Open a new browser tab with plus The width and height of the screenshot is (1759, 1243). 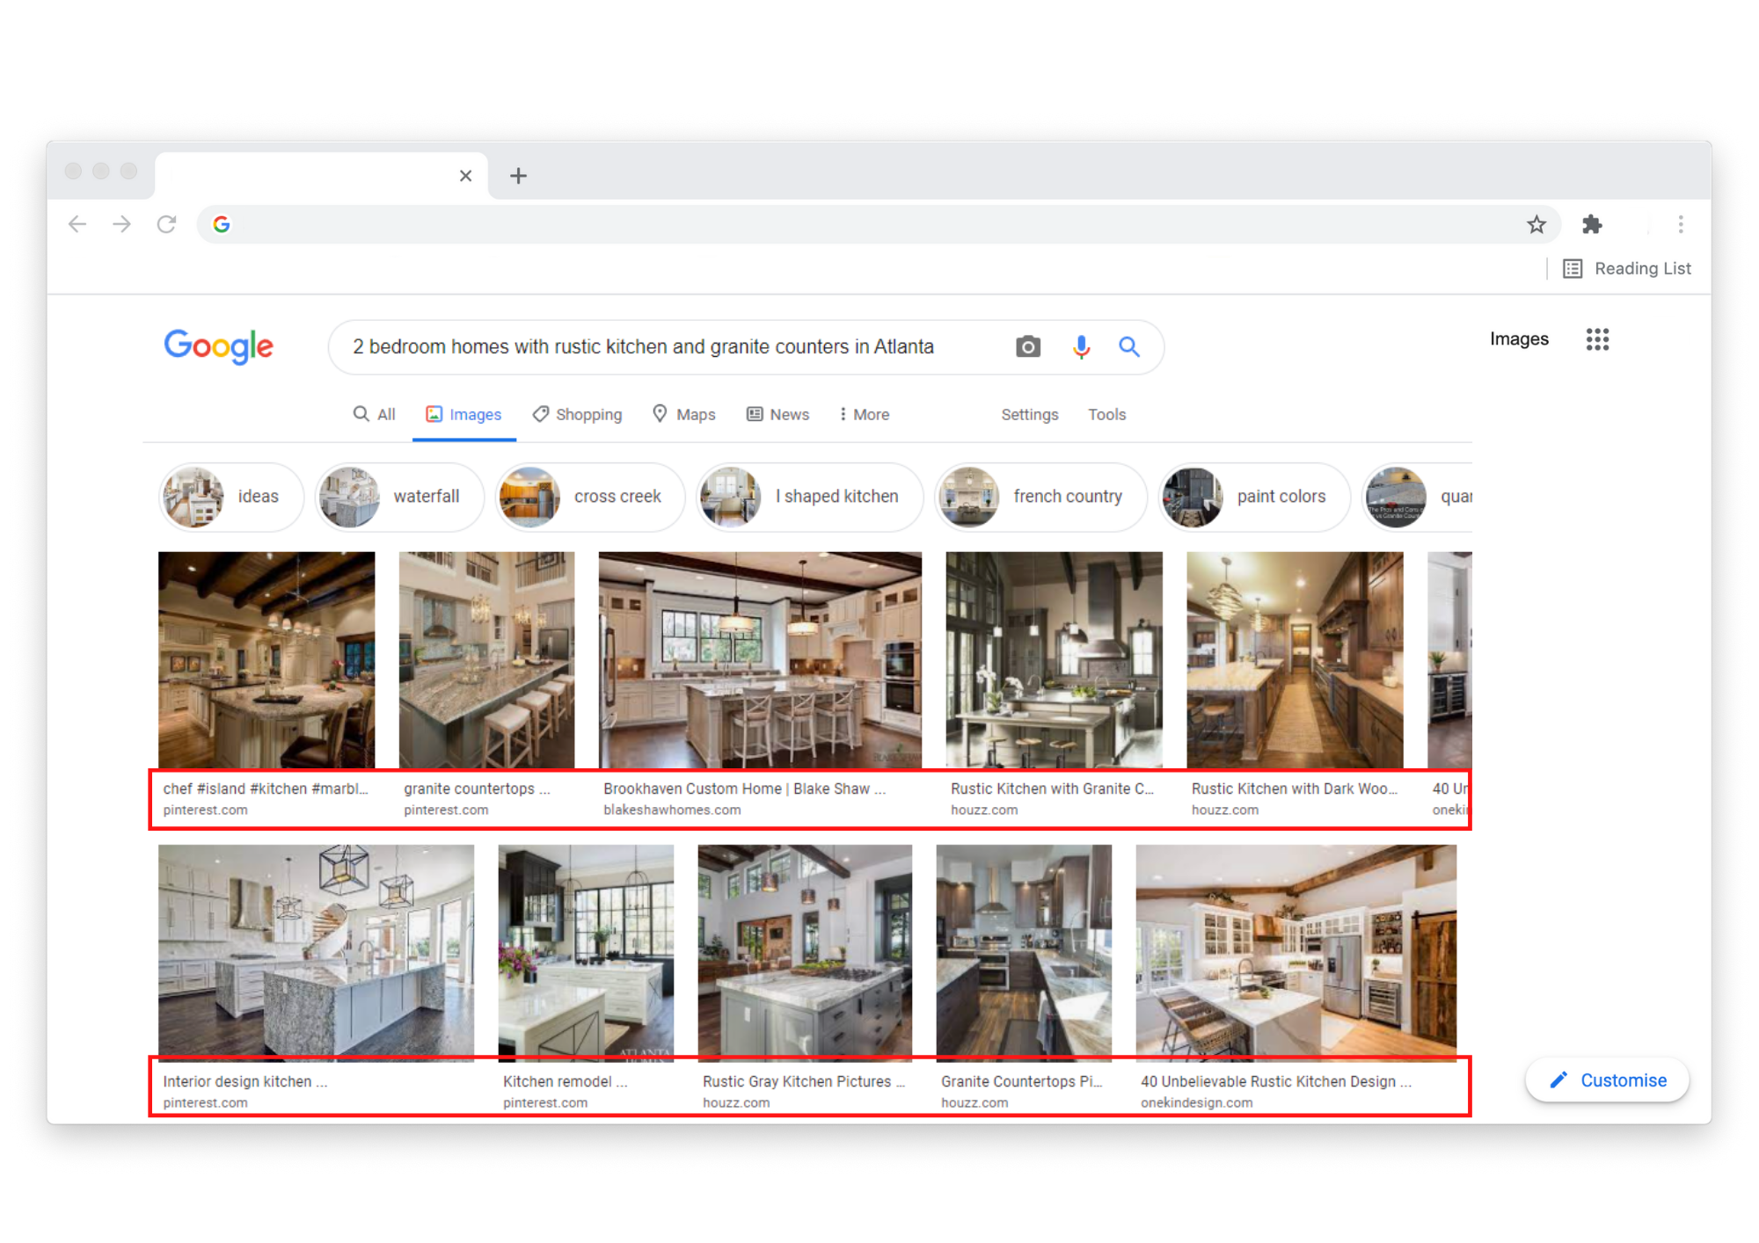tap(518, 176)
